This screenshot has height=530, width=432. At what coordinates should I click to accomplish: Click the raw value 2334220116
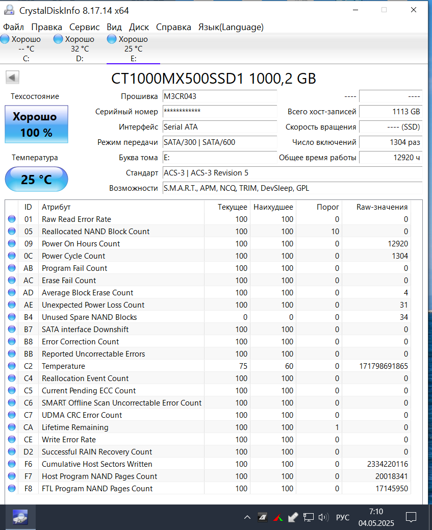pos(388,464)
